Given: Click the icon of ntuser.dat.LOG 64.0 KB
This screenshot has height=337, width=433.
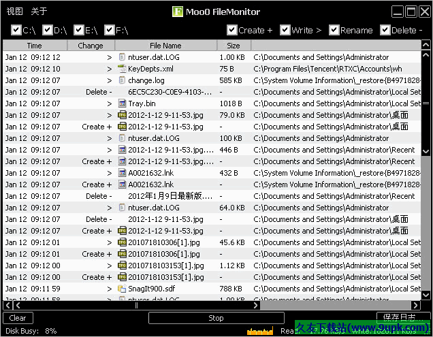Looking at the screenshot, I should click(122, 208).
